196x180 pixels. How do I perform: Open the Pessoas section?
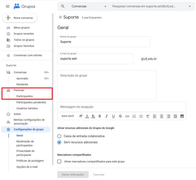[x=19, y=90]
